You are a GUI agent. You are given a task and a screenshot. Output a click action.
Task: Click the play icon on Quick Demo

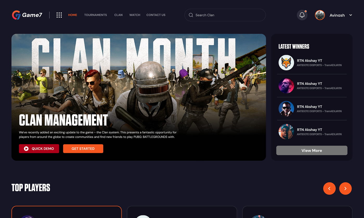pyautogui.click(x=26, y=149)
